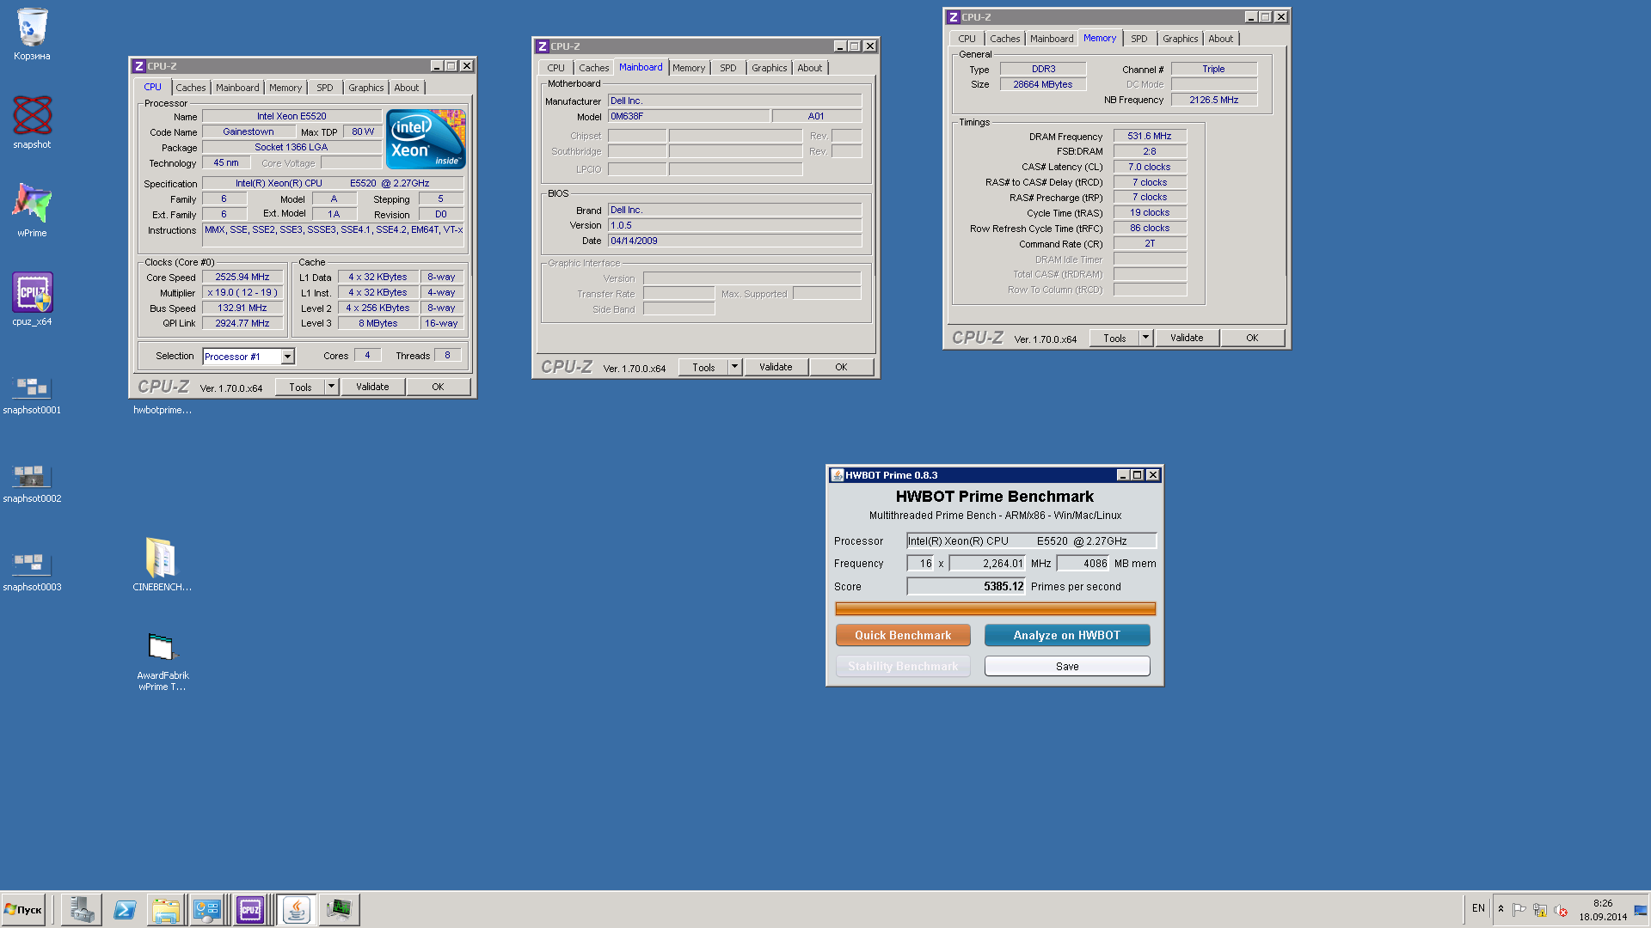Click Validate in CPU window
Image resolution: width=1651 pixels, height=928 pixels.
coord(372,387)
